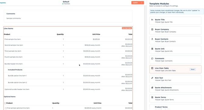The width and height of the screenshot is (204, 110).
Task: Click the 'Fourth sample line item' row text
Action: 13,57
